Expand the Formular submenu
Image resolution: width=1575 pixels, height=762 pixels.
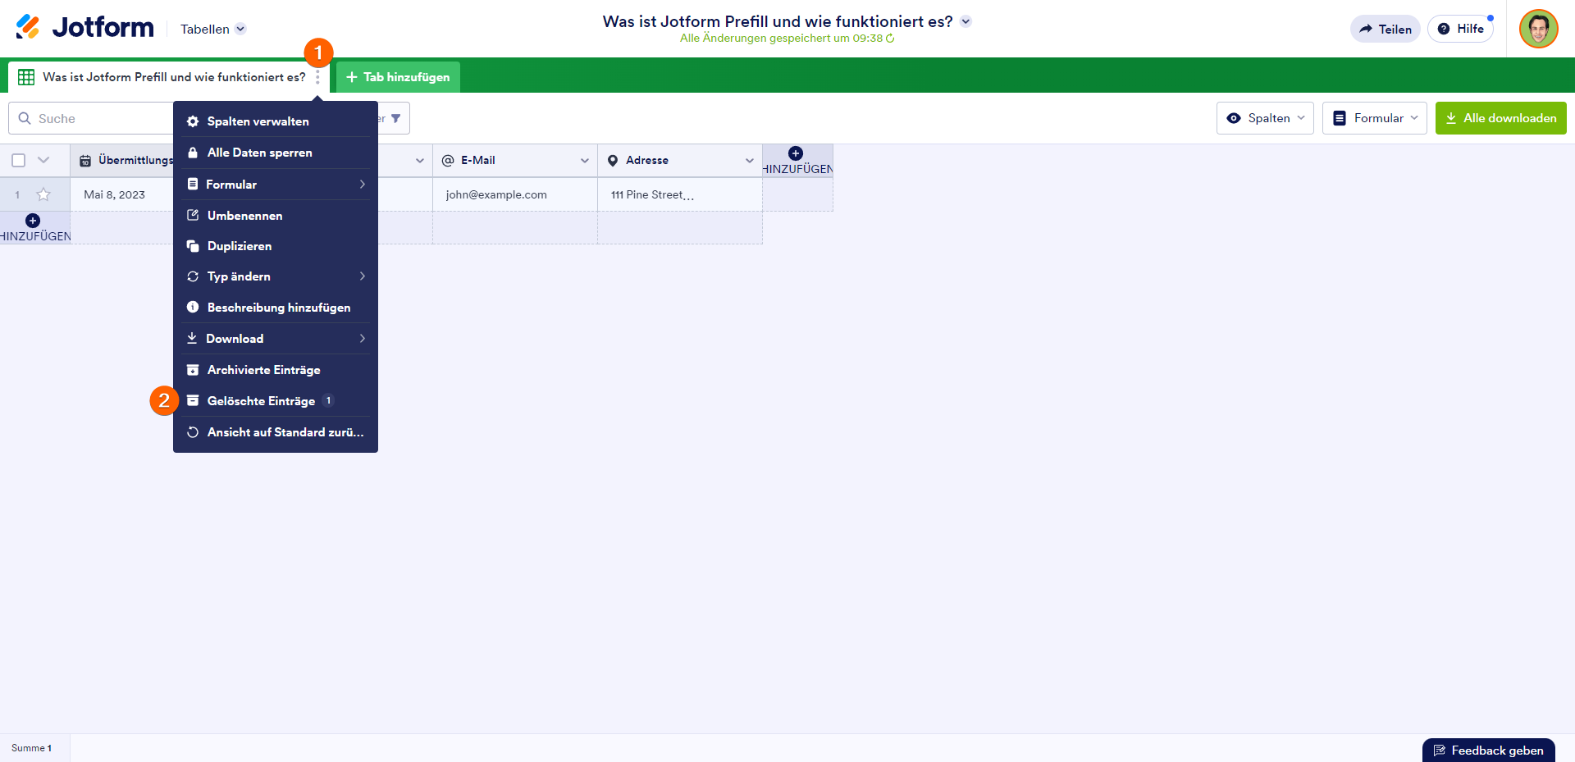(362, 185)
